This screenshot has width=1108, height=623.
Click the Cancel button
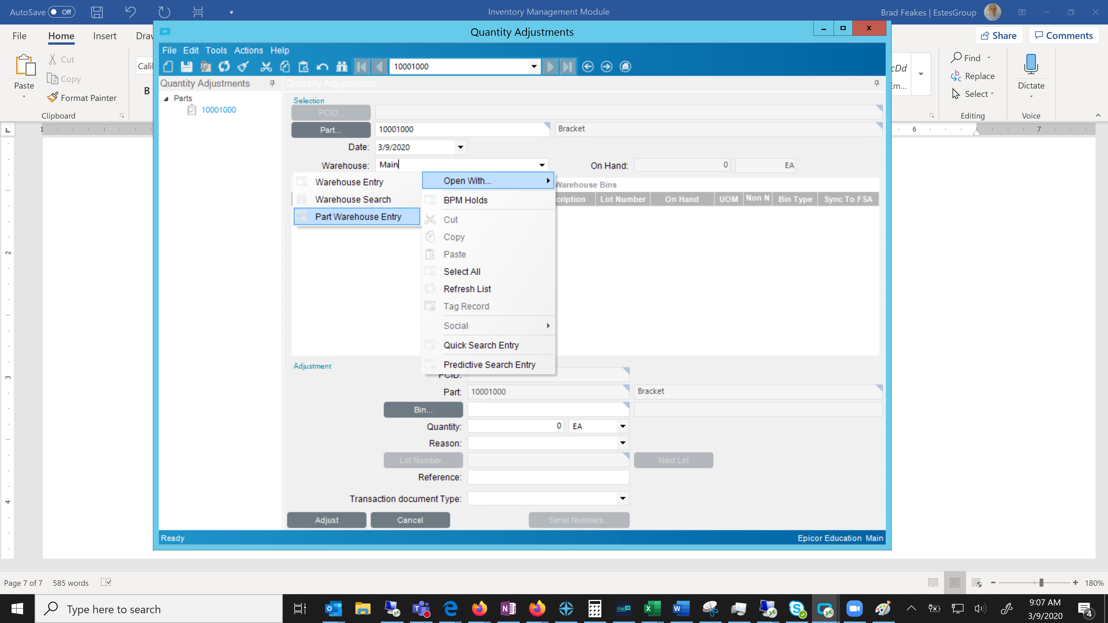410,520
